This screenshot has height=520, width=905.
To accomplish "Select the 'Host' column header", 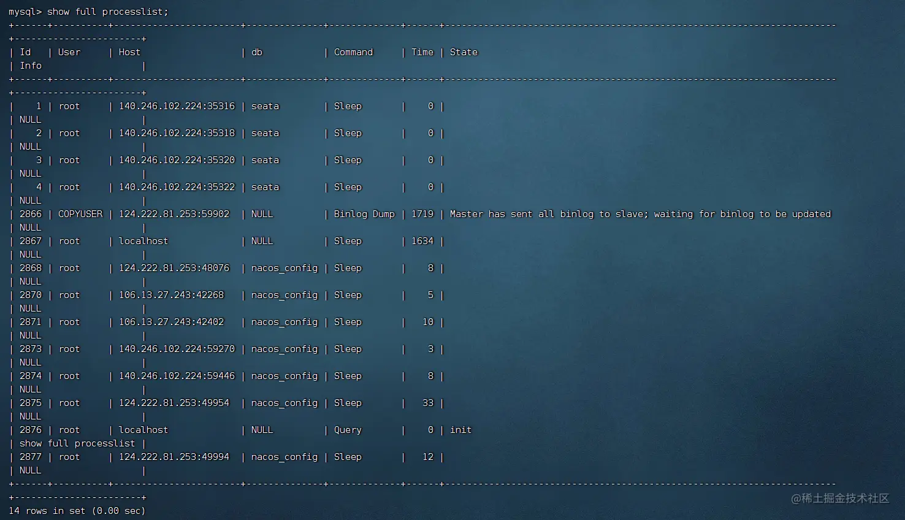I will pyautogui.click(x=129, y=52).
